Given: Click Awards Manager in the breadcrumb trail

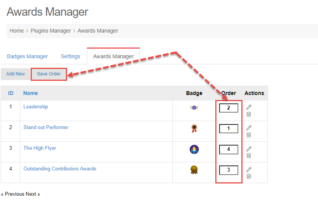Looking at the screenshot, I should coord(98,31).
